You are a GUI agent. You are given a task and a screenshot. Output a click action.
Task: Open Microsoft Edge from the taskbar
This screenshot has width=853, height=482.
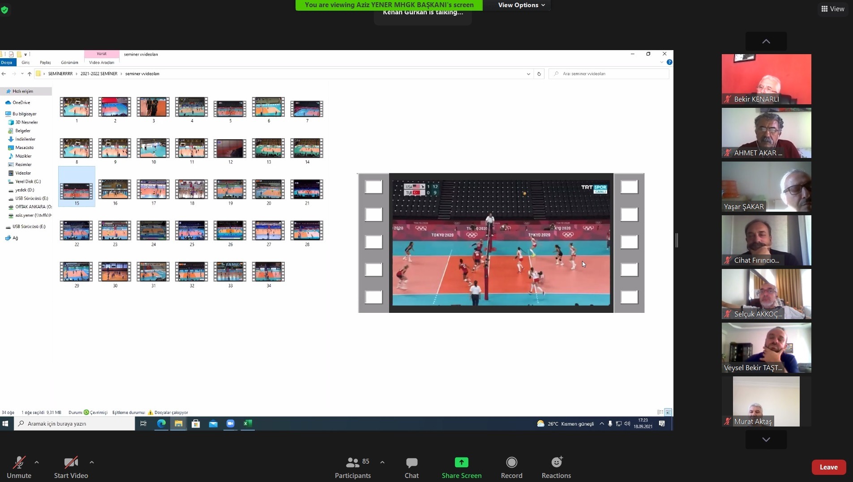161,423
